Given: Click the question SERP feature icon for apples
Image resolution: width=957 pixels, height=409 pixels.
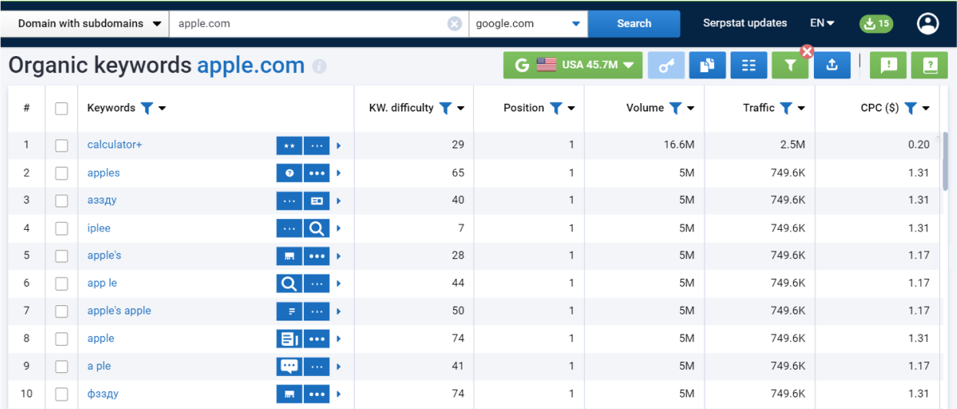Looking at the screenshot, I should click(x=289, y=173).
